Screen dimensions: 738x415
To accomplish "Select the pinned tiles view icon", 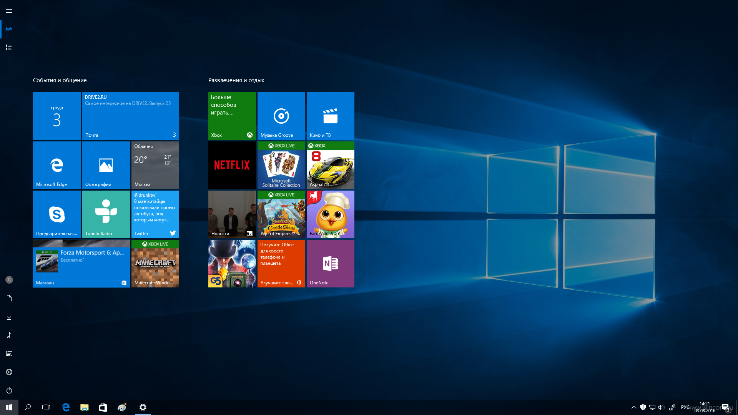I will [x=9, y=29].
